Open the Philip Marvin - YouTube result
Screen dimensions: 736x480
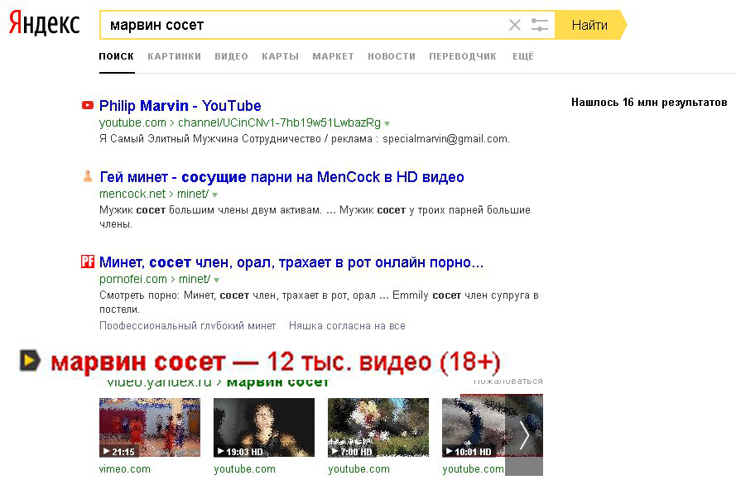tap(180, 106)
